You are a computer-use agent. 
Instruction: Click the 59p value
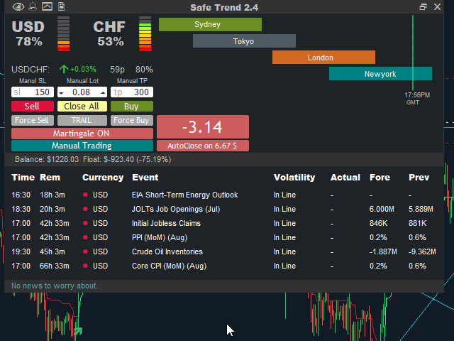pyautogui.click(x=117, y=70)
